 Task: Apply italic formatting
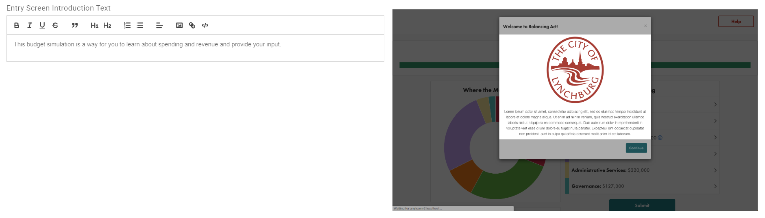29,25
